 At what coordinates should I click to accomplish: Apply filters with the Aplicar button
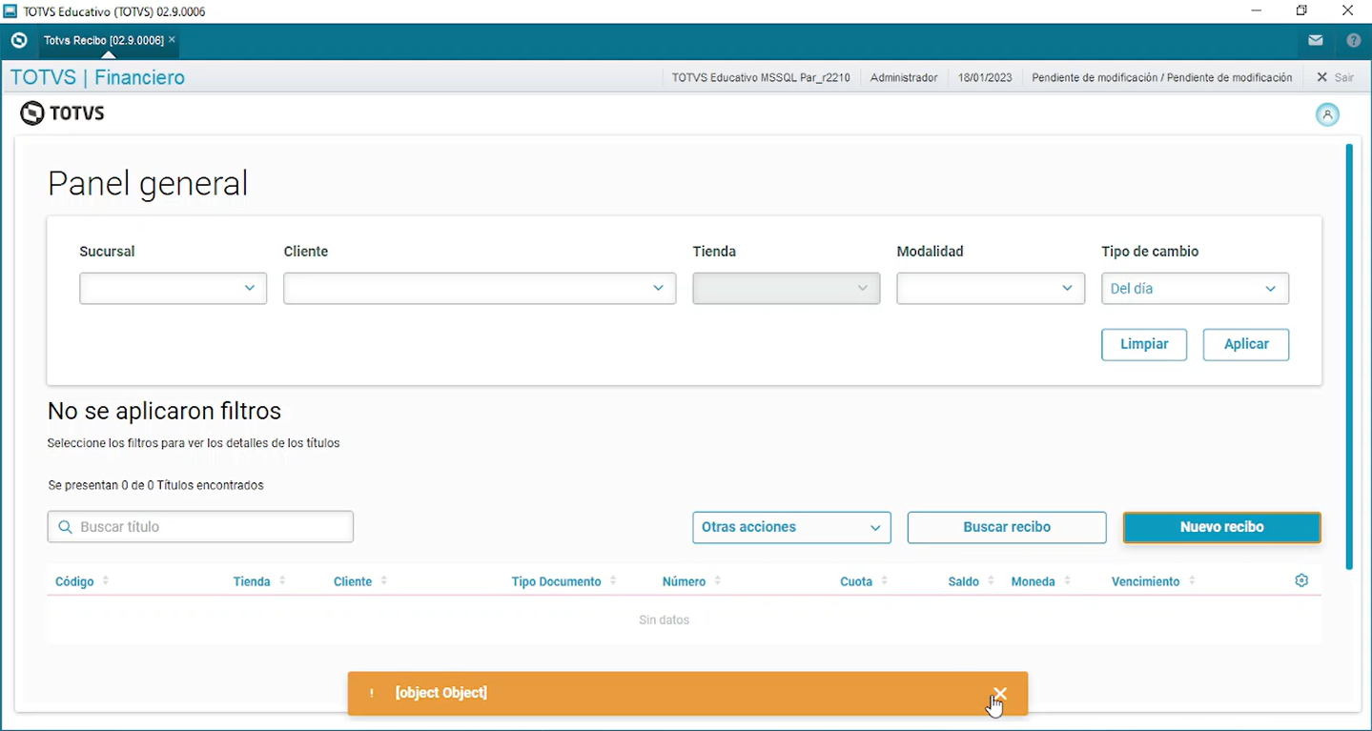1246,345
